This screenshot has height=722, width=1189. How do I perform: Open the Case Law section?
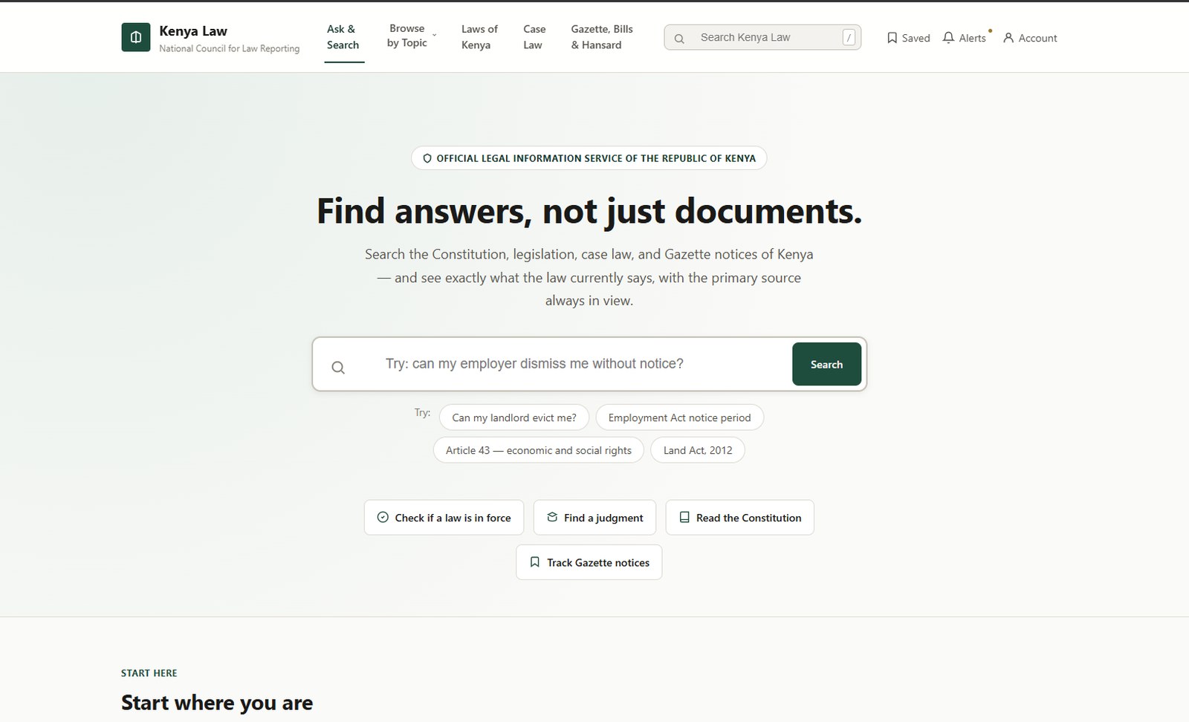click(534, 37)
